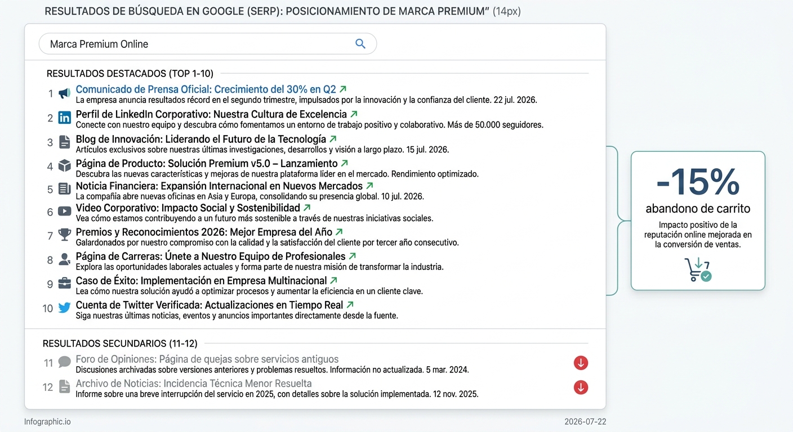
Task: Click the briefcase icon beside Caso de Éxito
Action: 64,283
